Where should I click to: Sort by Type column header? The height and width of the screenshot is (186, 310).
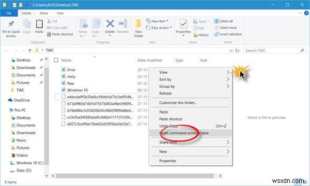click(x=179, y=60)
